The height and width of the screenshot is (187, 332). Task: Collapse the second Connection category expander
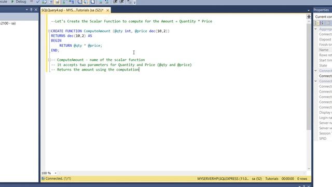tap(316, 81)
